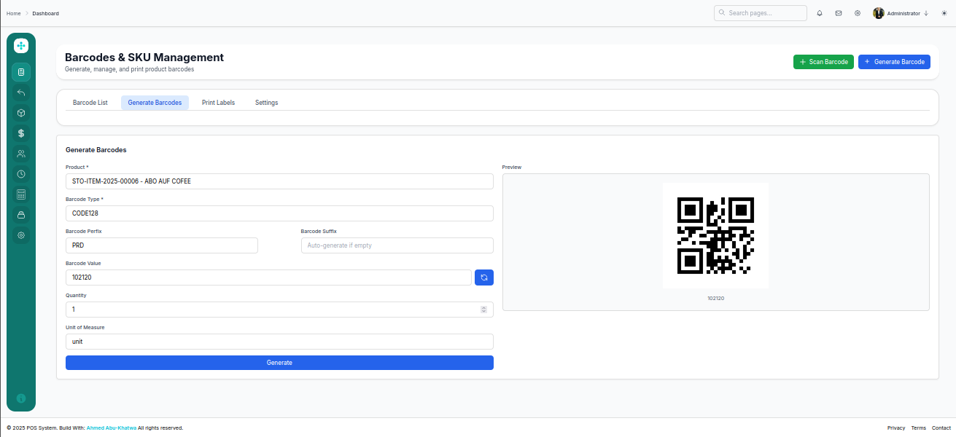
Task: Click the Quantity number field
Action: (279, 310)
